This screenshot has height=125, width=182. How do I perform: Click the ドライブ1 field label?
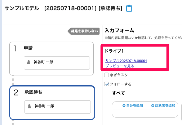[x=114, y=51]
